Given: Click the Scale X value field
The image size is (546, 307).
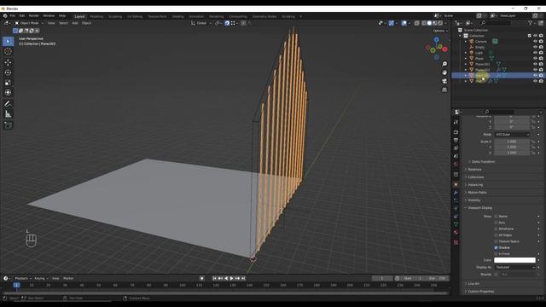Looking at the screenshot, I should click(512, 142).
